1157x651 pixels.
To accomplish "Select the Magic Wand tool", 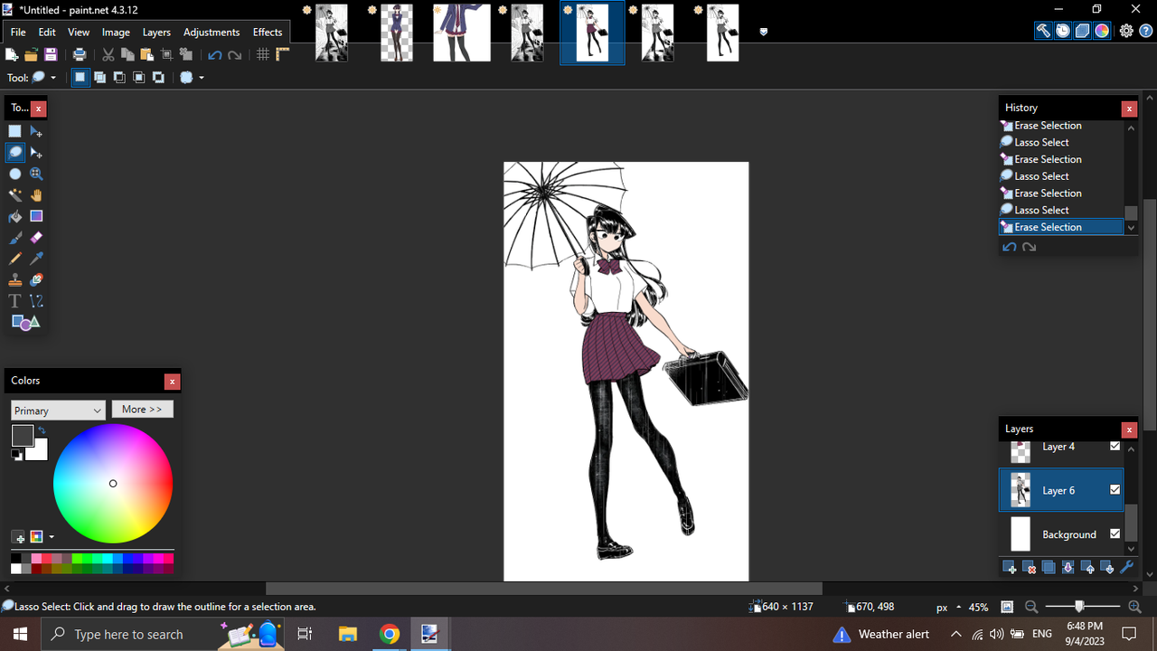I will 14,194.
